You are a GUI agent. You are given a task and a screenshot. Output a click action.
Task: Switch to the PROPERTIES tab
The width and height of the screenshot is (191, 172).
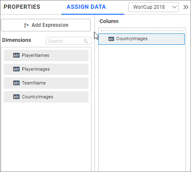click(x=22, y=7)
